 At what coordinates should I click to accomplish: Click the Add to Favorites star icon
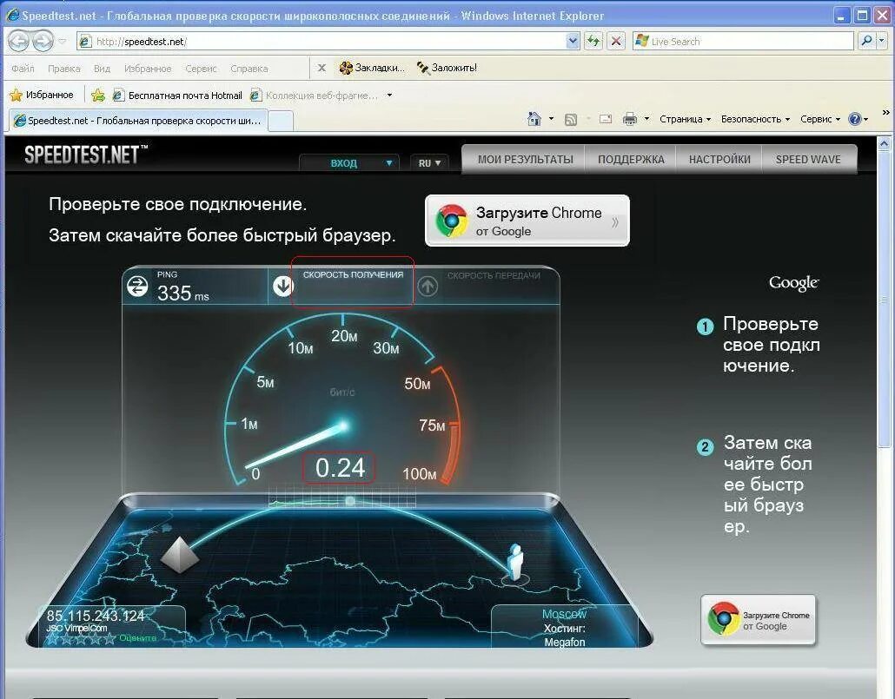point(98,96)
